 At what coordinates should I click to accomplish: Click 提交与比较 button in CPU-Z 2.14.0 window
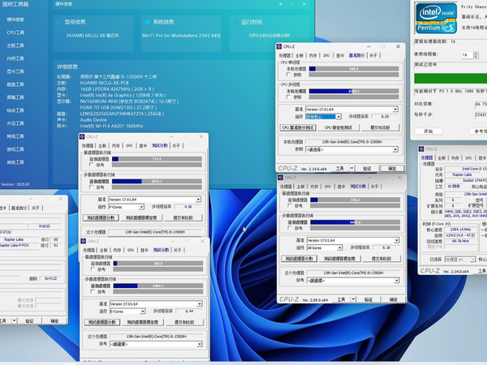[380, 127]
